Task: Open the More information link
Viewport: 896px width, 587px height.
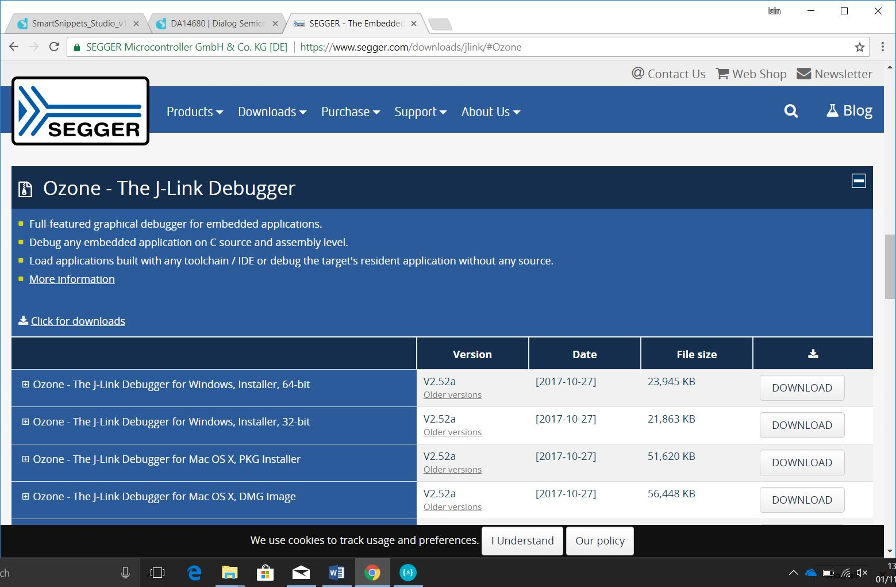Action: click(x=72, y=279)
